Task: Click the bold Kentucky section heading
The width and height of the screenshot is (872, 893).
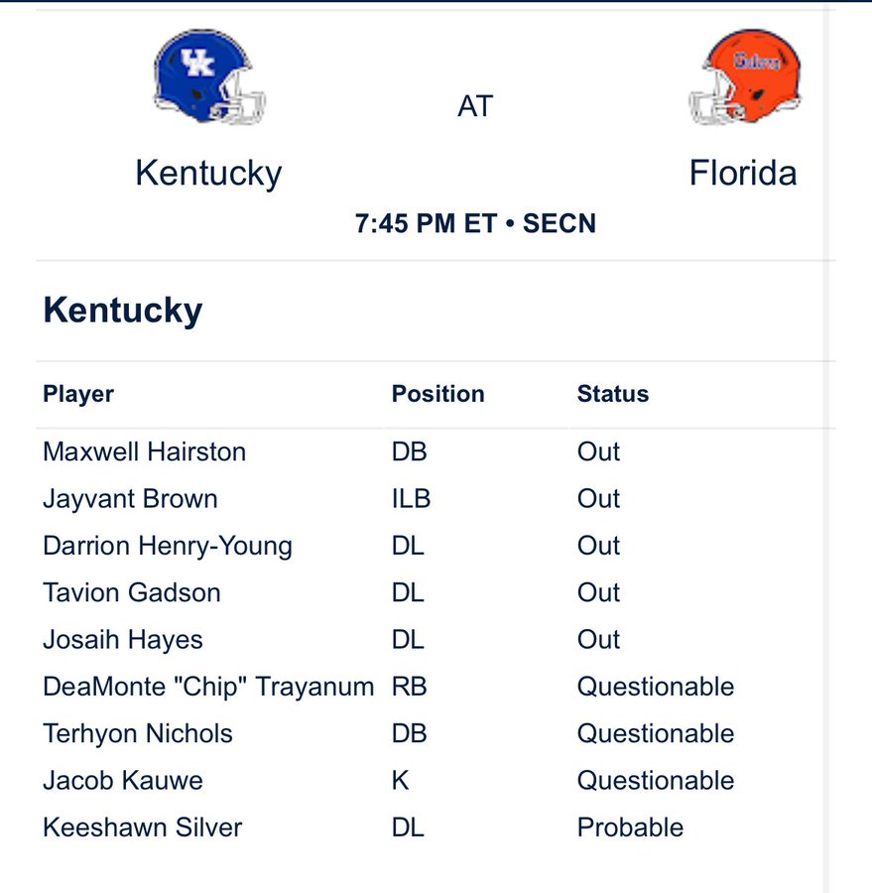Action: [123, 311]
